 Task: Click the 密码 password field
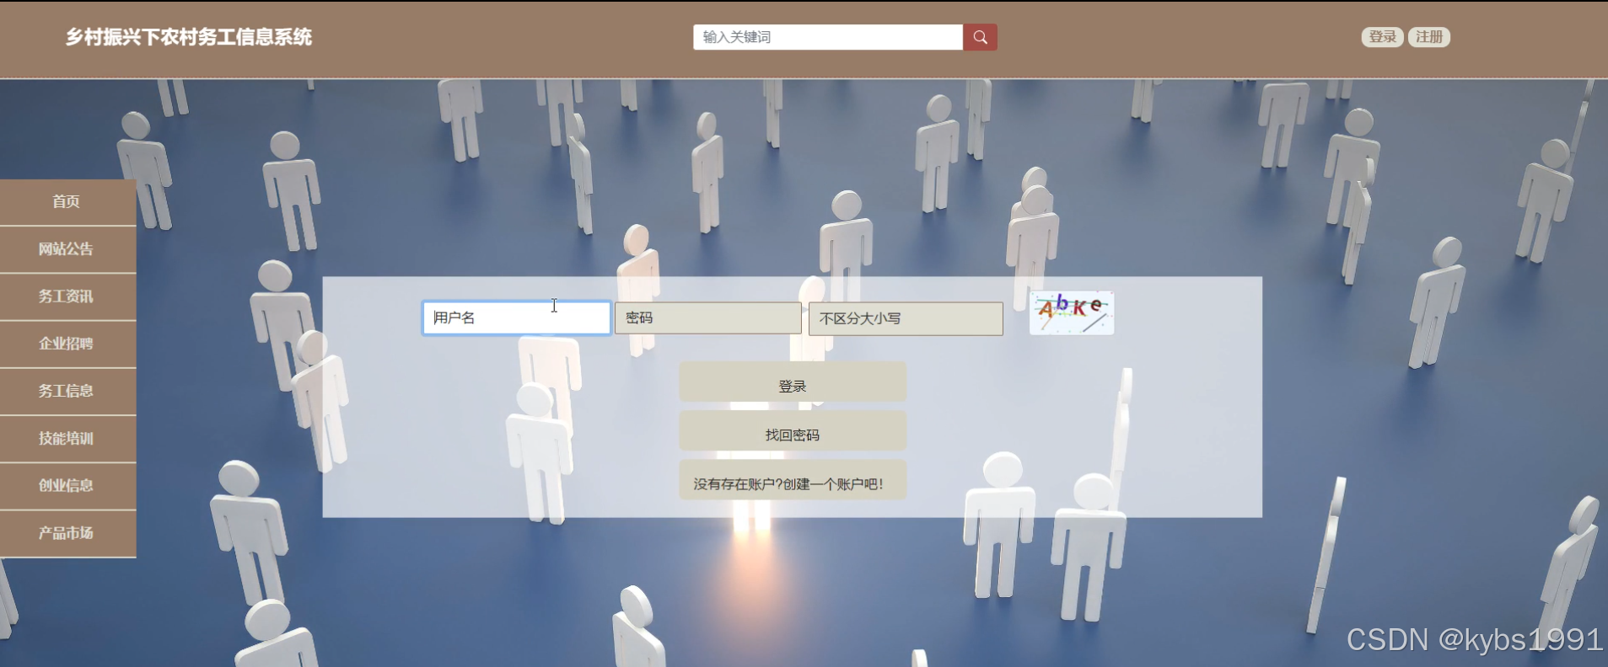tap(708, 318)
